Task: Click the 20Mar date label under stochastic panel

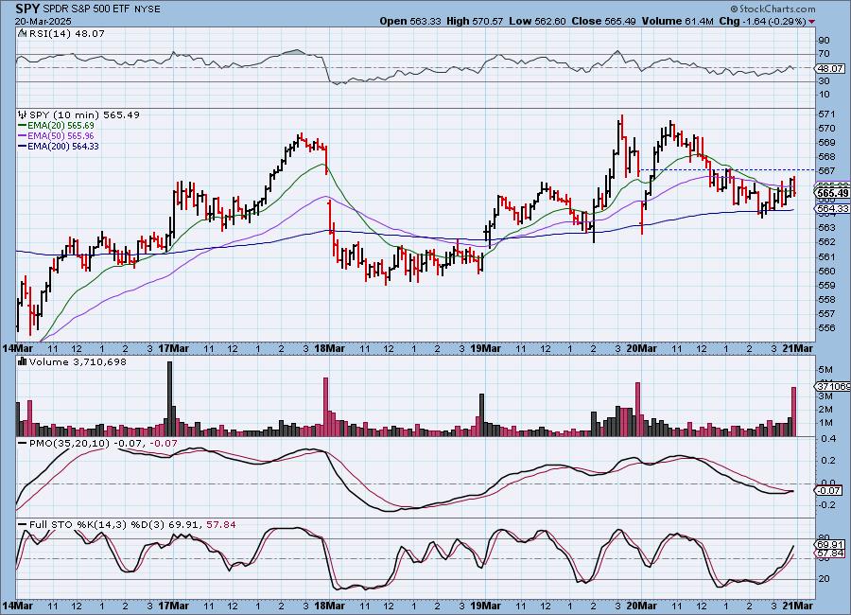Action: click(x=641, y=606)
